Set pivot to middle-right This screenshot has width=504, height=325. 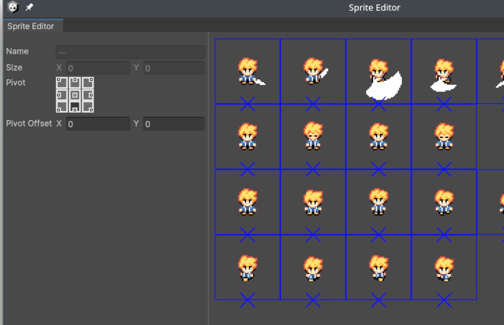pos(88,95)
